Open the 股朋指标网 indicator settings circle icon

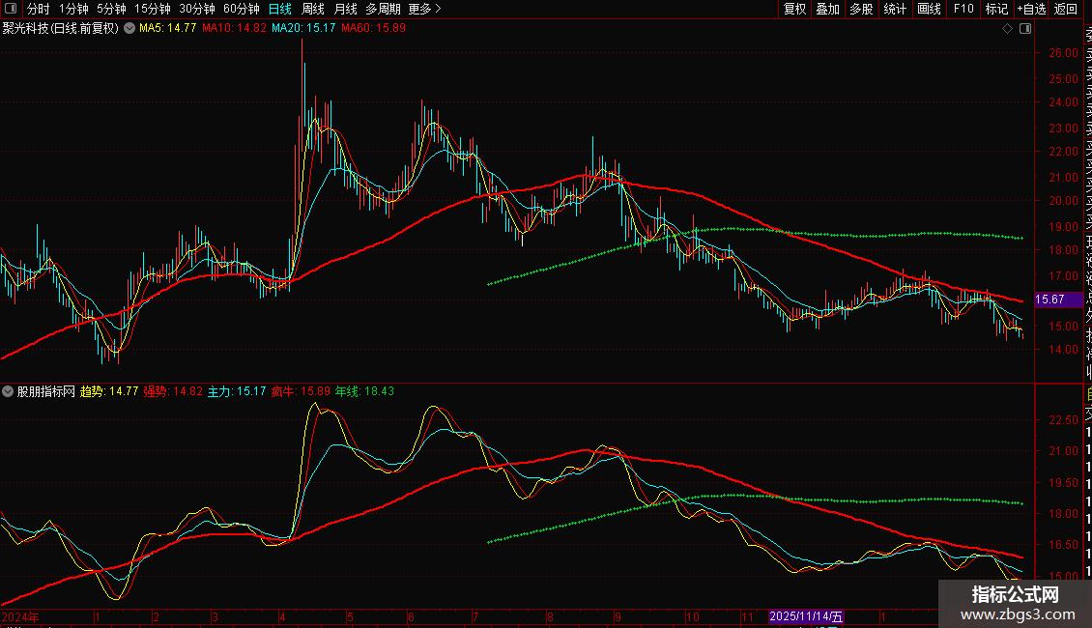[8, 391]
